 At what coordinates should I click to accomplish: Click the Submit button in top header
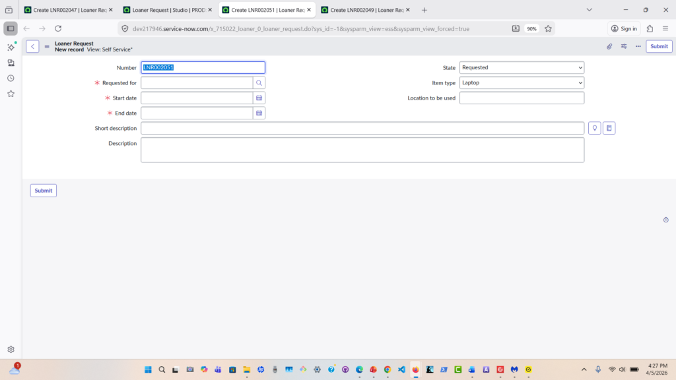coord(659,46)
